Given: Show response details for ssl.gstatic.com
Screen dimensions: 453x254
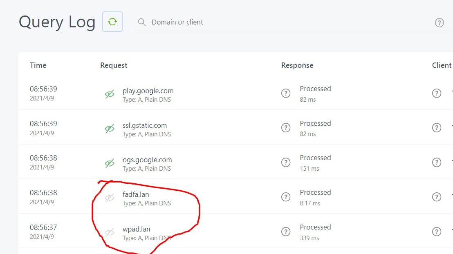Looking at the screenshot, I should (286, 127).
